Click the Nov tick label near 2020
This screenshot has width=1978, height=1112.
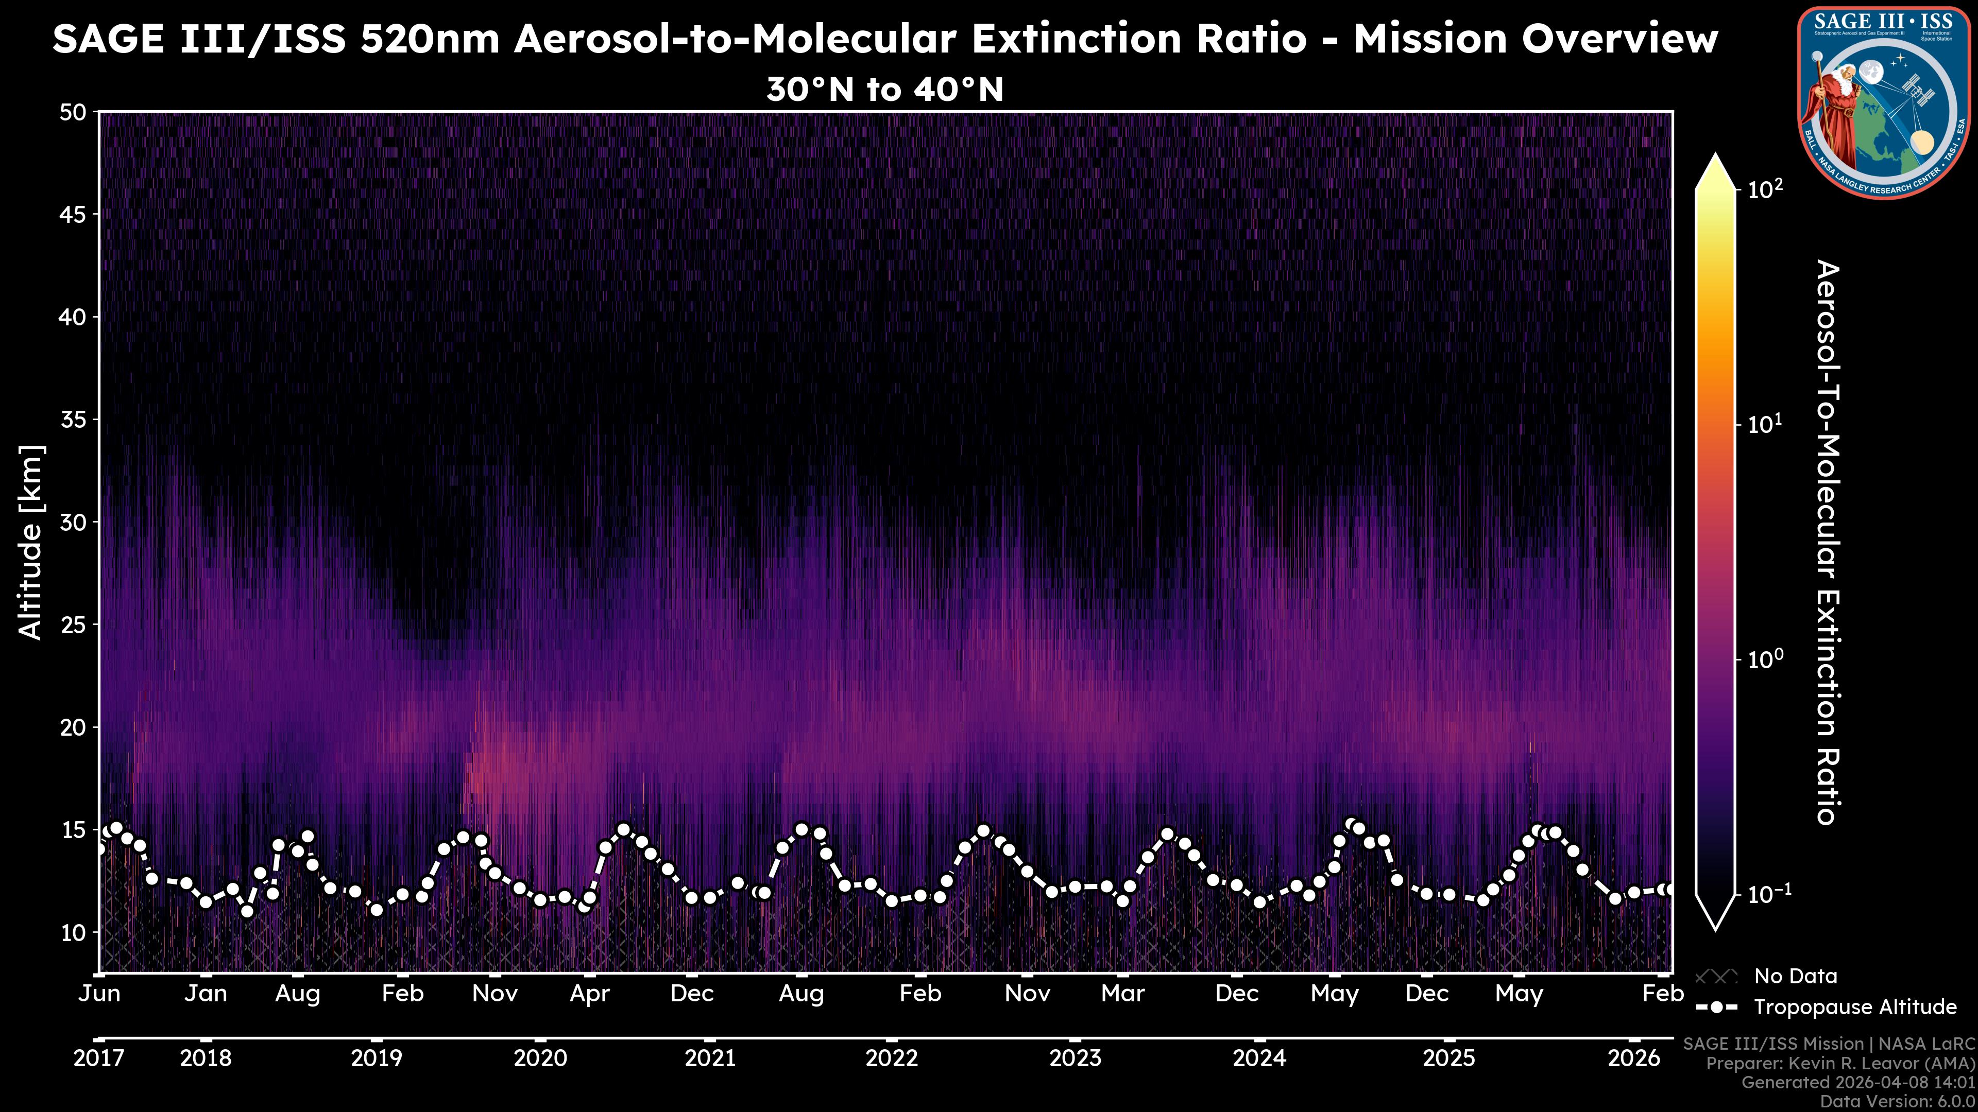[494, 993]
